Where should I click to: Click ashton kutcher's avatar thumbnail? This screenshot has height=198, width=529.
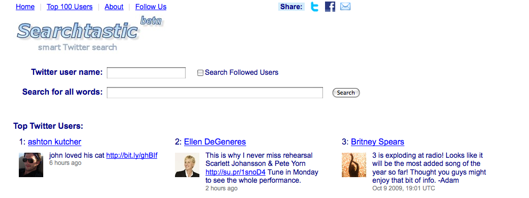(x=31, y=165)
